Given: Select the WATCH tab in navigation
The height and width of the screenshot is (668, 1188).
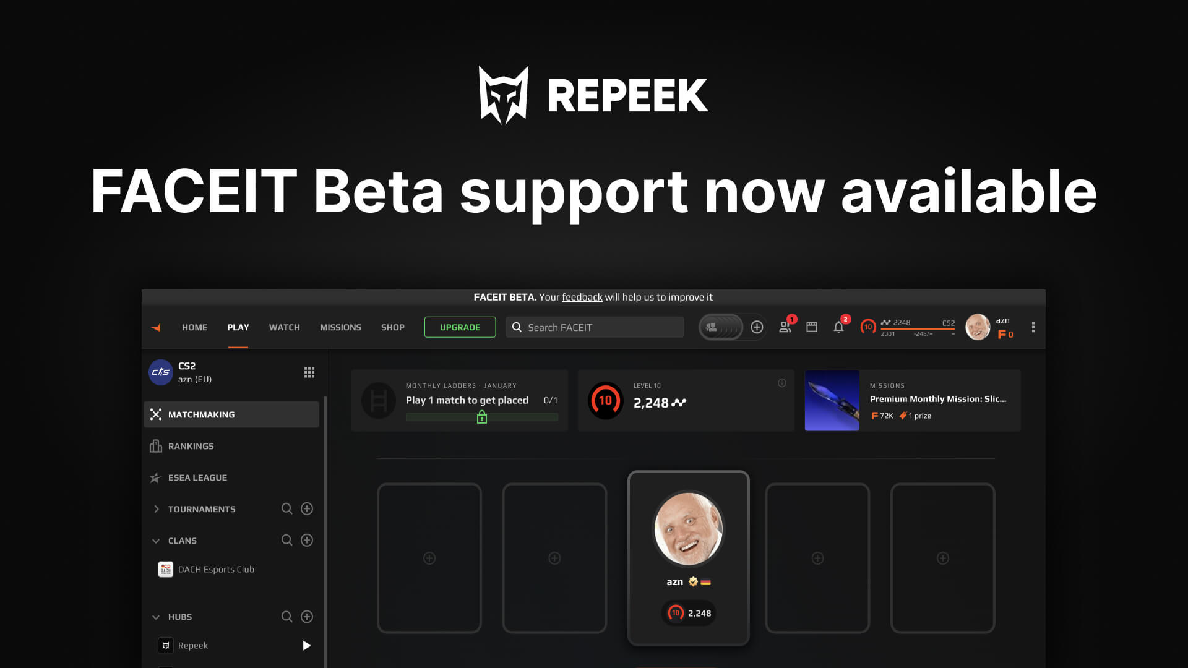Looking at the screenshot, I should point(284,327).
